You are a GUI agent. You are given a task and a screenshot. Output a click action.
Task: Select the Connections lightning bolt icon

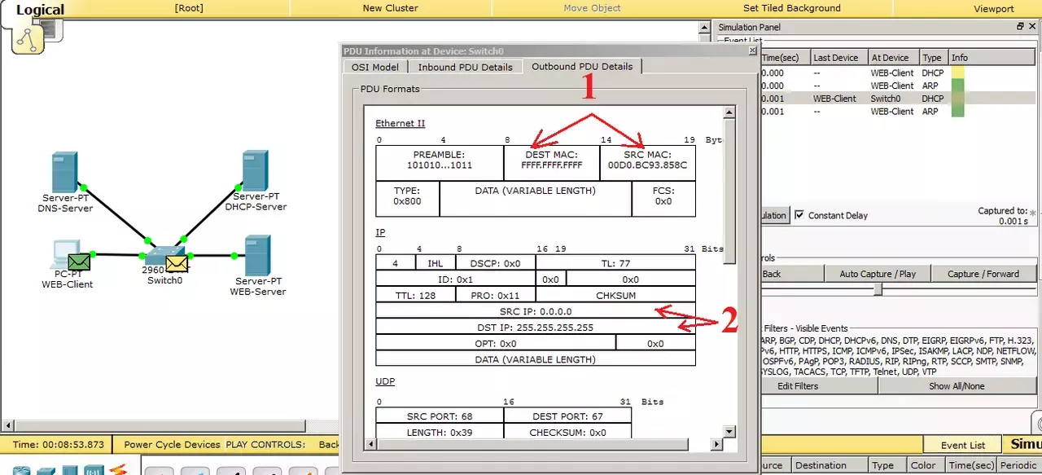(118, 470)
